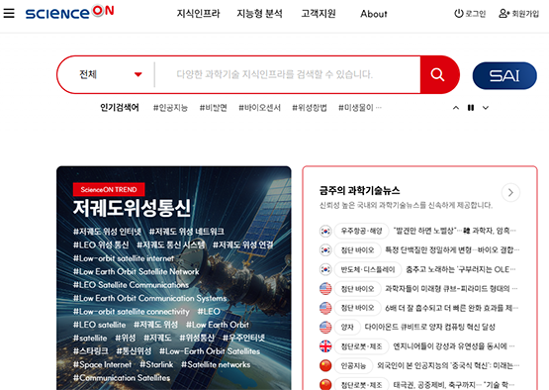
Task: Click hashtag #LEO 위성 통신
Action: (x=101, y=244)
